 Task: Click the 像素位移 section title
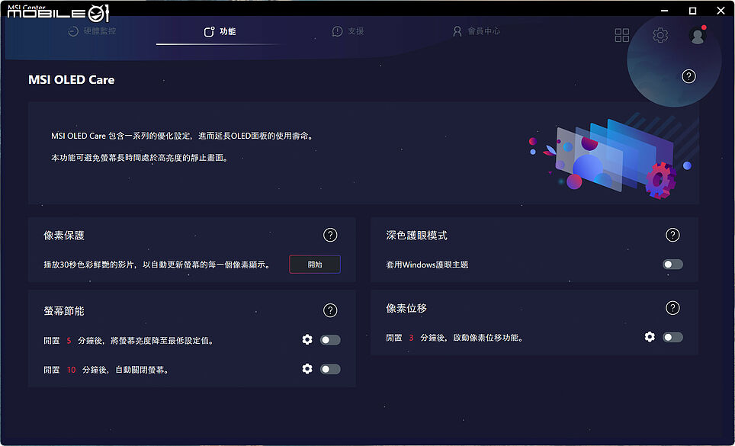click(x=406, y=308)
